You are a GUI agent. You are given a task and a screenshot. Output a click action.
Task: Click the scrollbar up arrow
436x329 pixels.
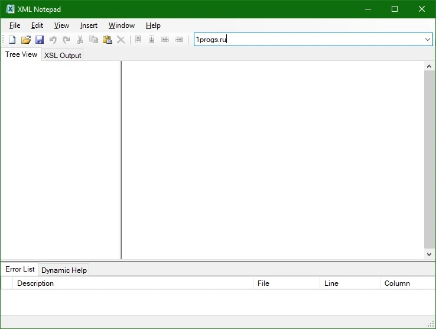coord(429,66)
